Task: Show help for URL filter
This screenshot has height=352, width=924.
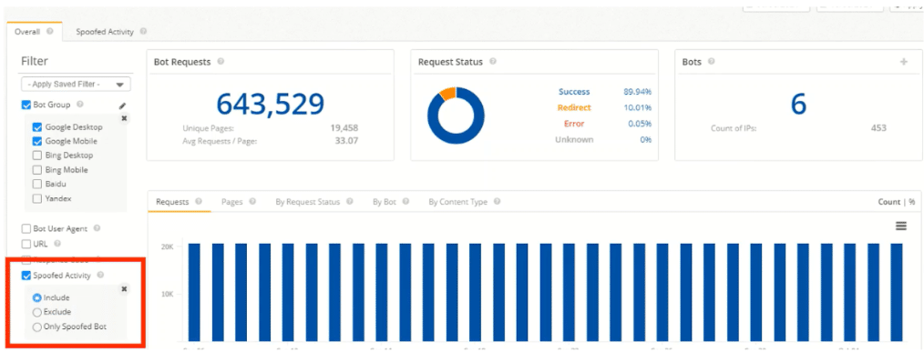Action: [x=57, y=243]
